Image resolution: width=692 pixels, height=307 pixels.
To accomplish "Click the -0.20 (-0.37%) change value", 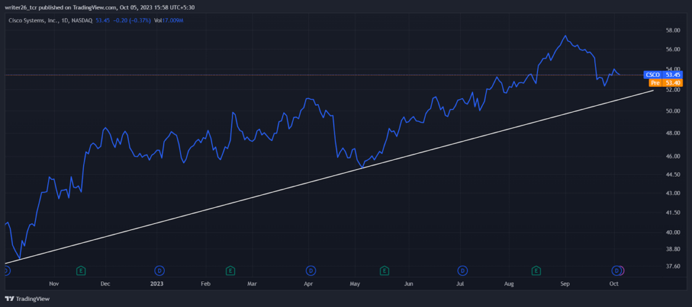I will click(130, 20).
